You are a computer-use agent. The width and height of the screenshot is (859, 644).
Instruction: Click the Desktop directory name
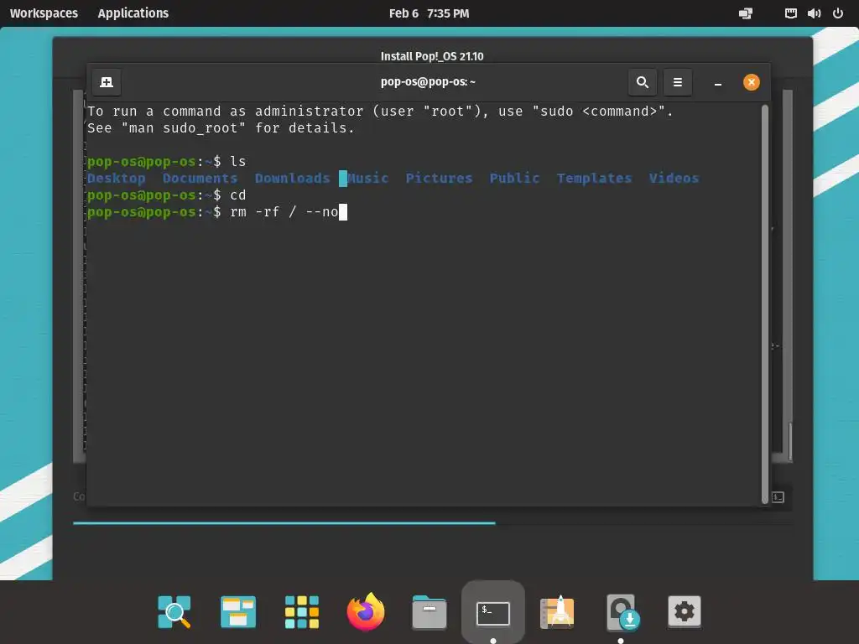coord(116,179)
